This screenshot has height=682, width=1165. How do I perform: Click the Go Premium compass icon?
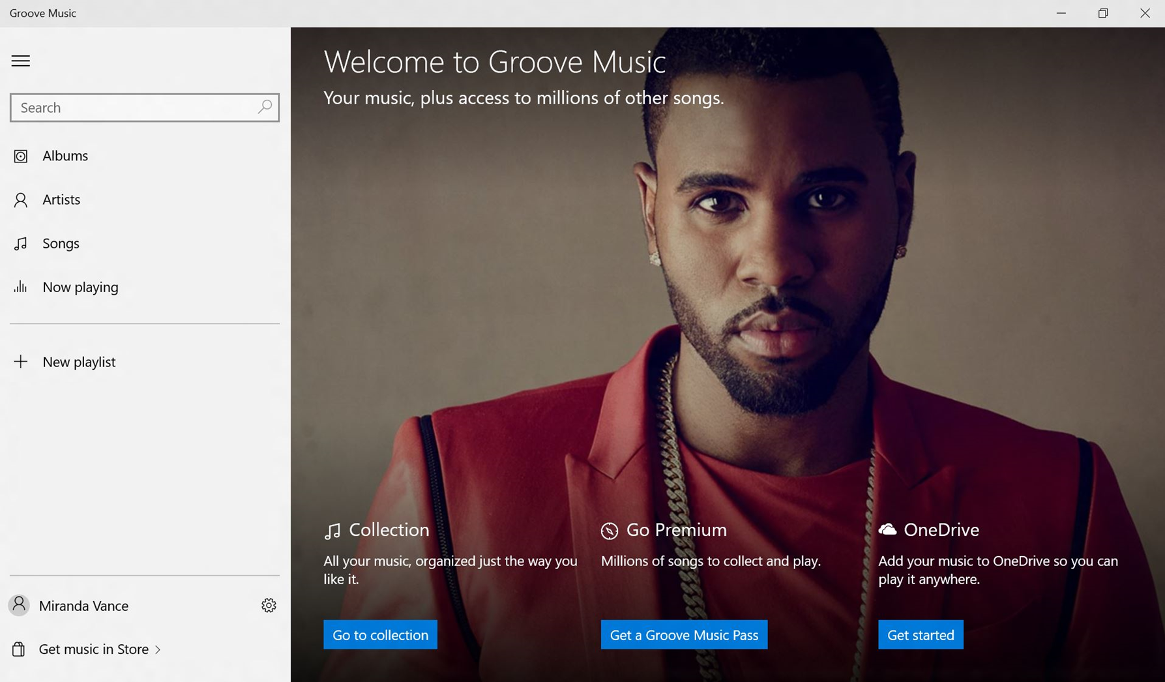(609, 530)
